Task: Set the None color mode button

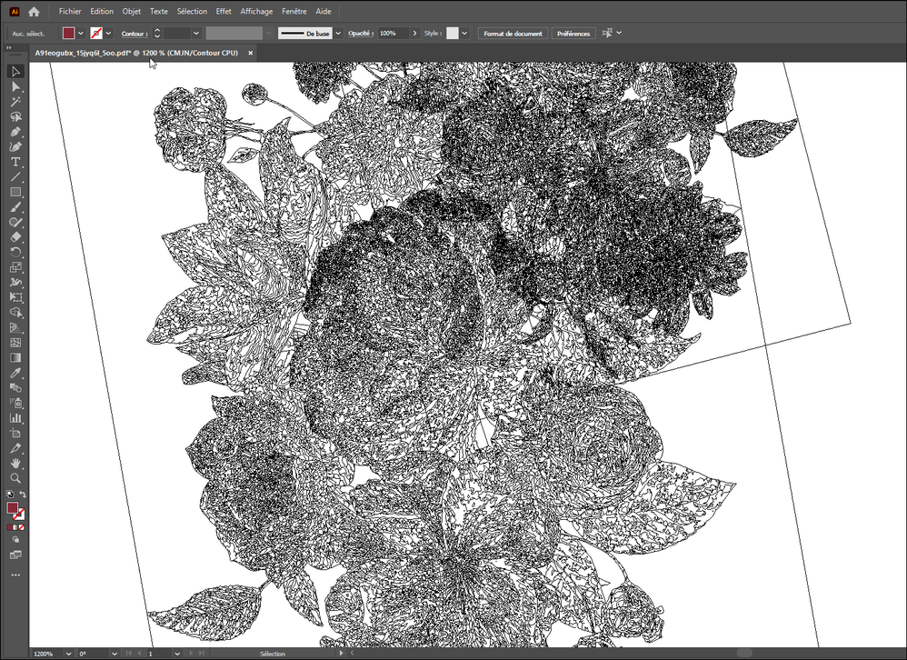Action: [22, 527]
